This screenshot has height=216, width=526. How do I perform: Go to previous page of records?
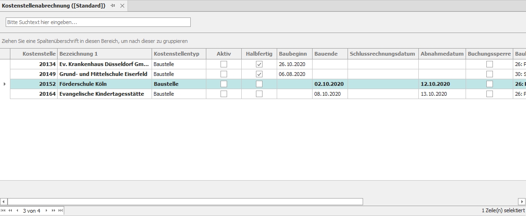point(10,210)
